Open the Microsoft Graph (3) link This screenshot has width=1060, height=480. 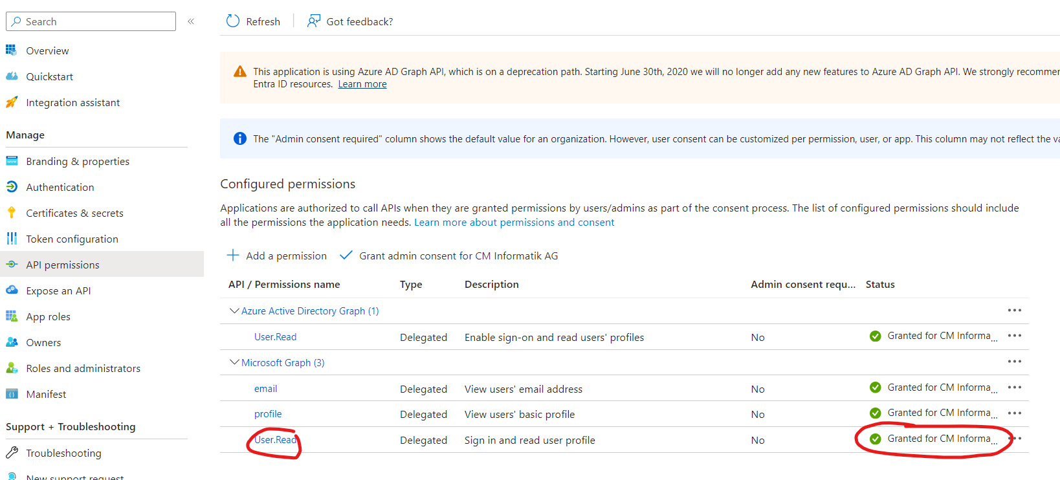(x=283, y=363)
